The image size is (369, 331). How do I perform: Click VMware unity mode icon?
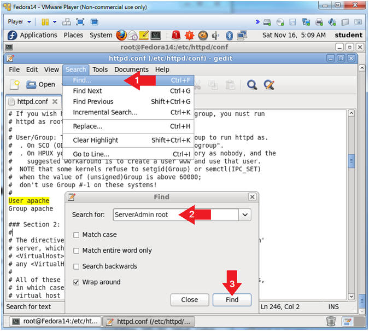pos(95,22)
